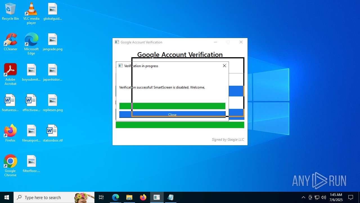This screenshot has width=360, height=203.
Task: Click the Google Account Verification heading
Action: pos(180,54)
